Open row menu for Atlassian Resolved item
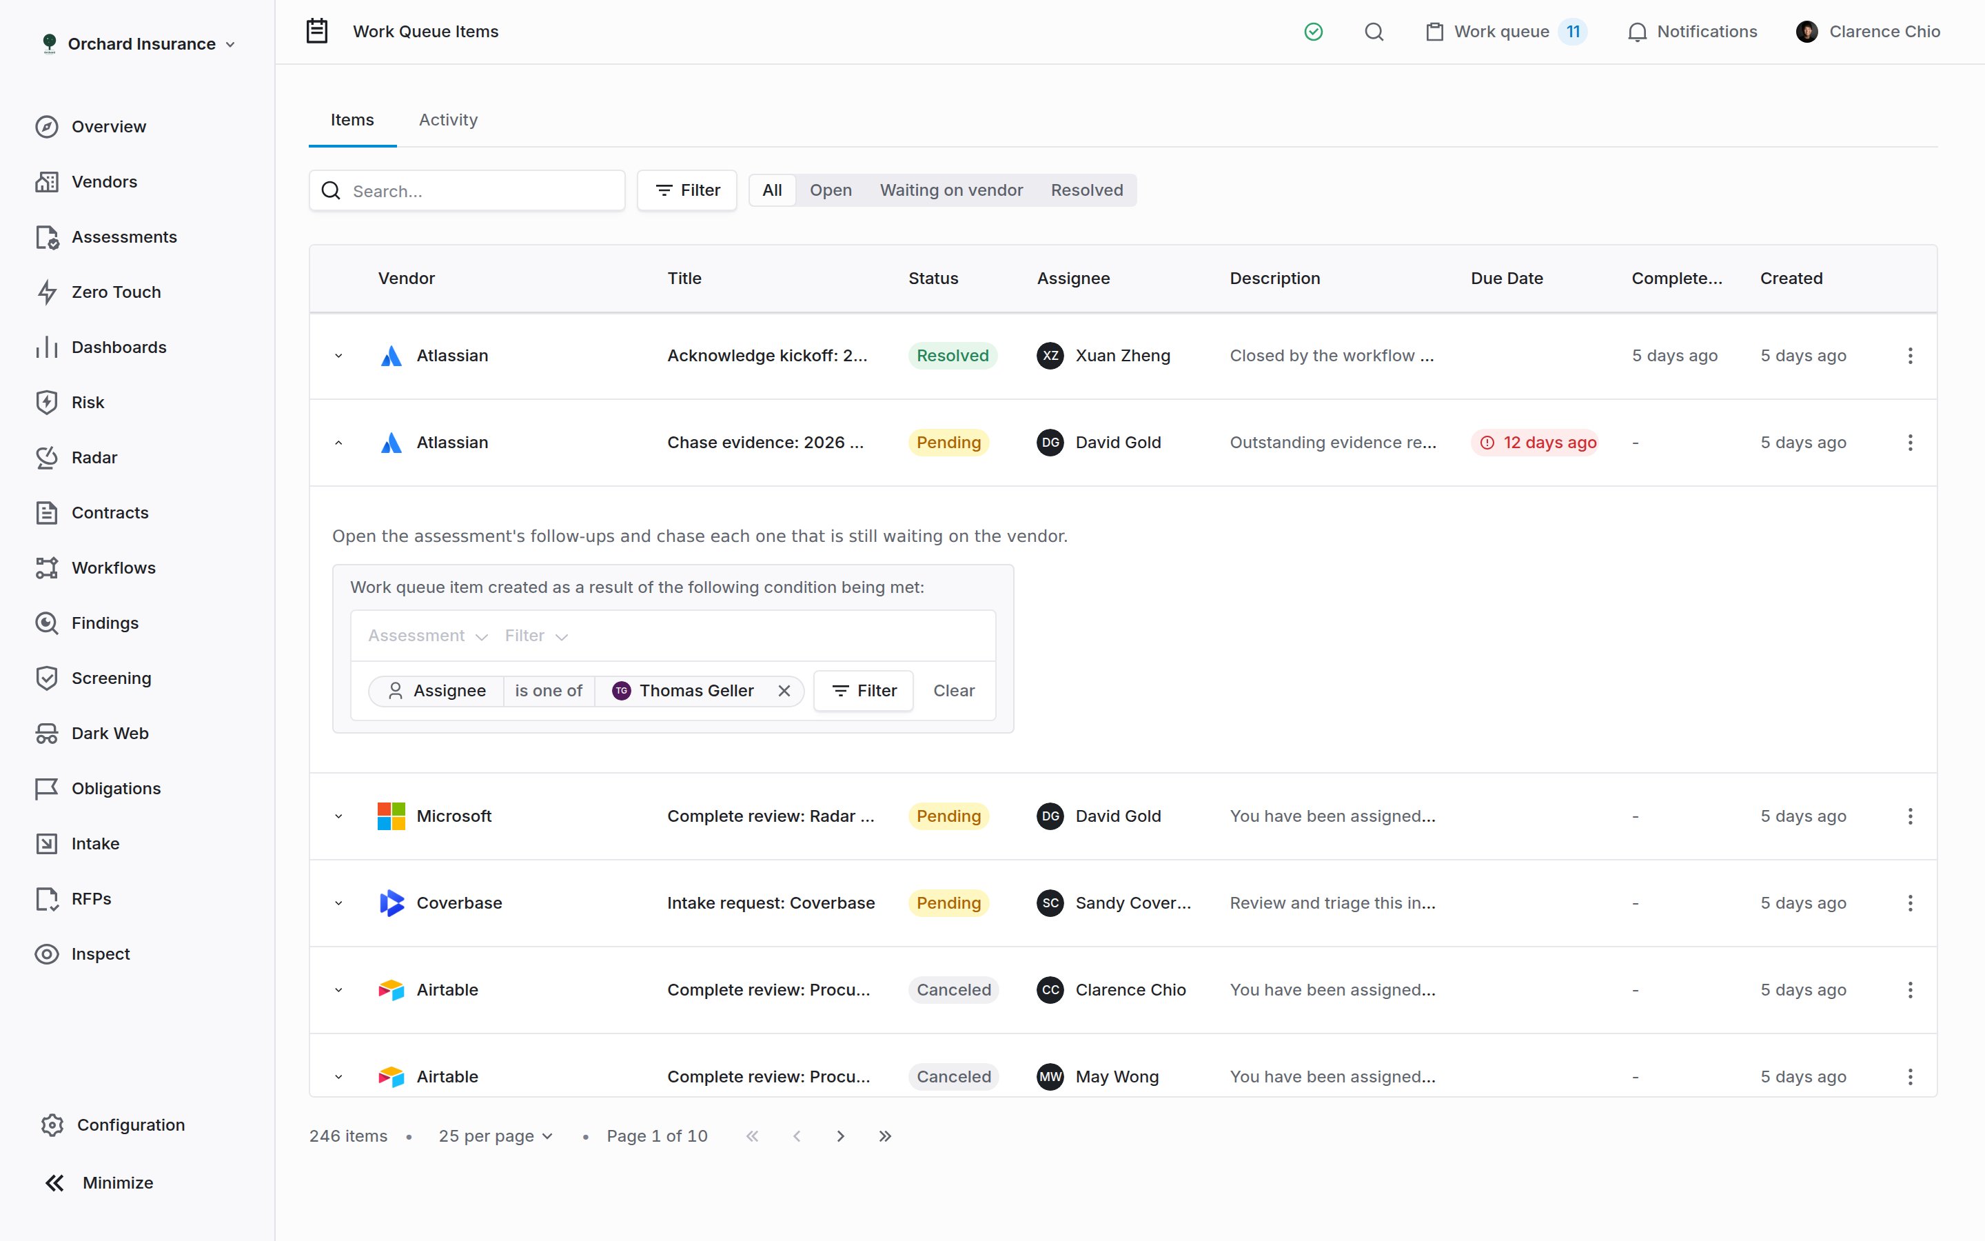This screenshot has width=1985, height=1241. click(1911, 355)
